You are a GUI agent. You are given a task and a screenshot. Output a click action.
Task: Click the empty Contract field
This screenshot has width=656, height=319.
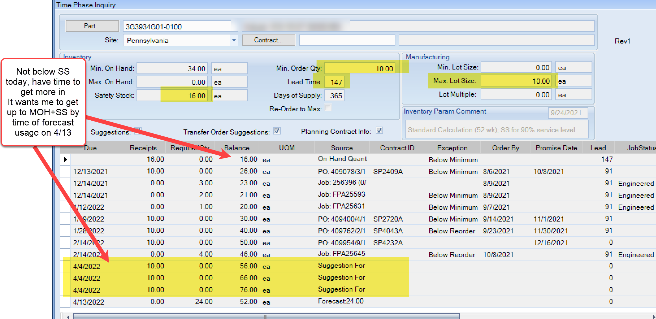tap(347, 40)
